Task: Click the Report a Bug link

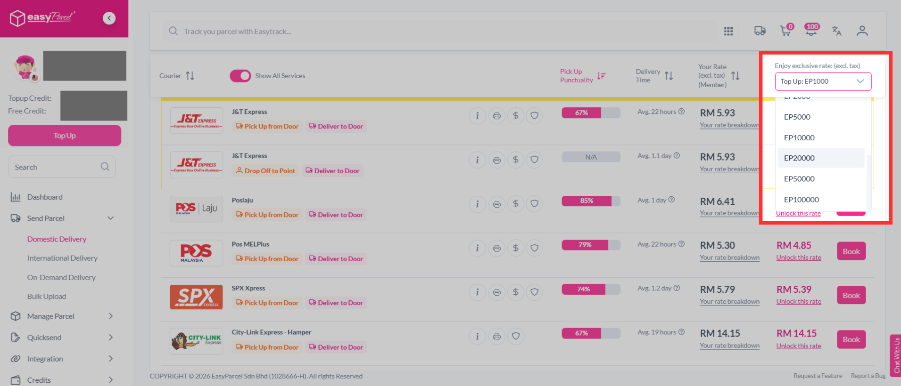Action: (868, 376)
